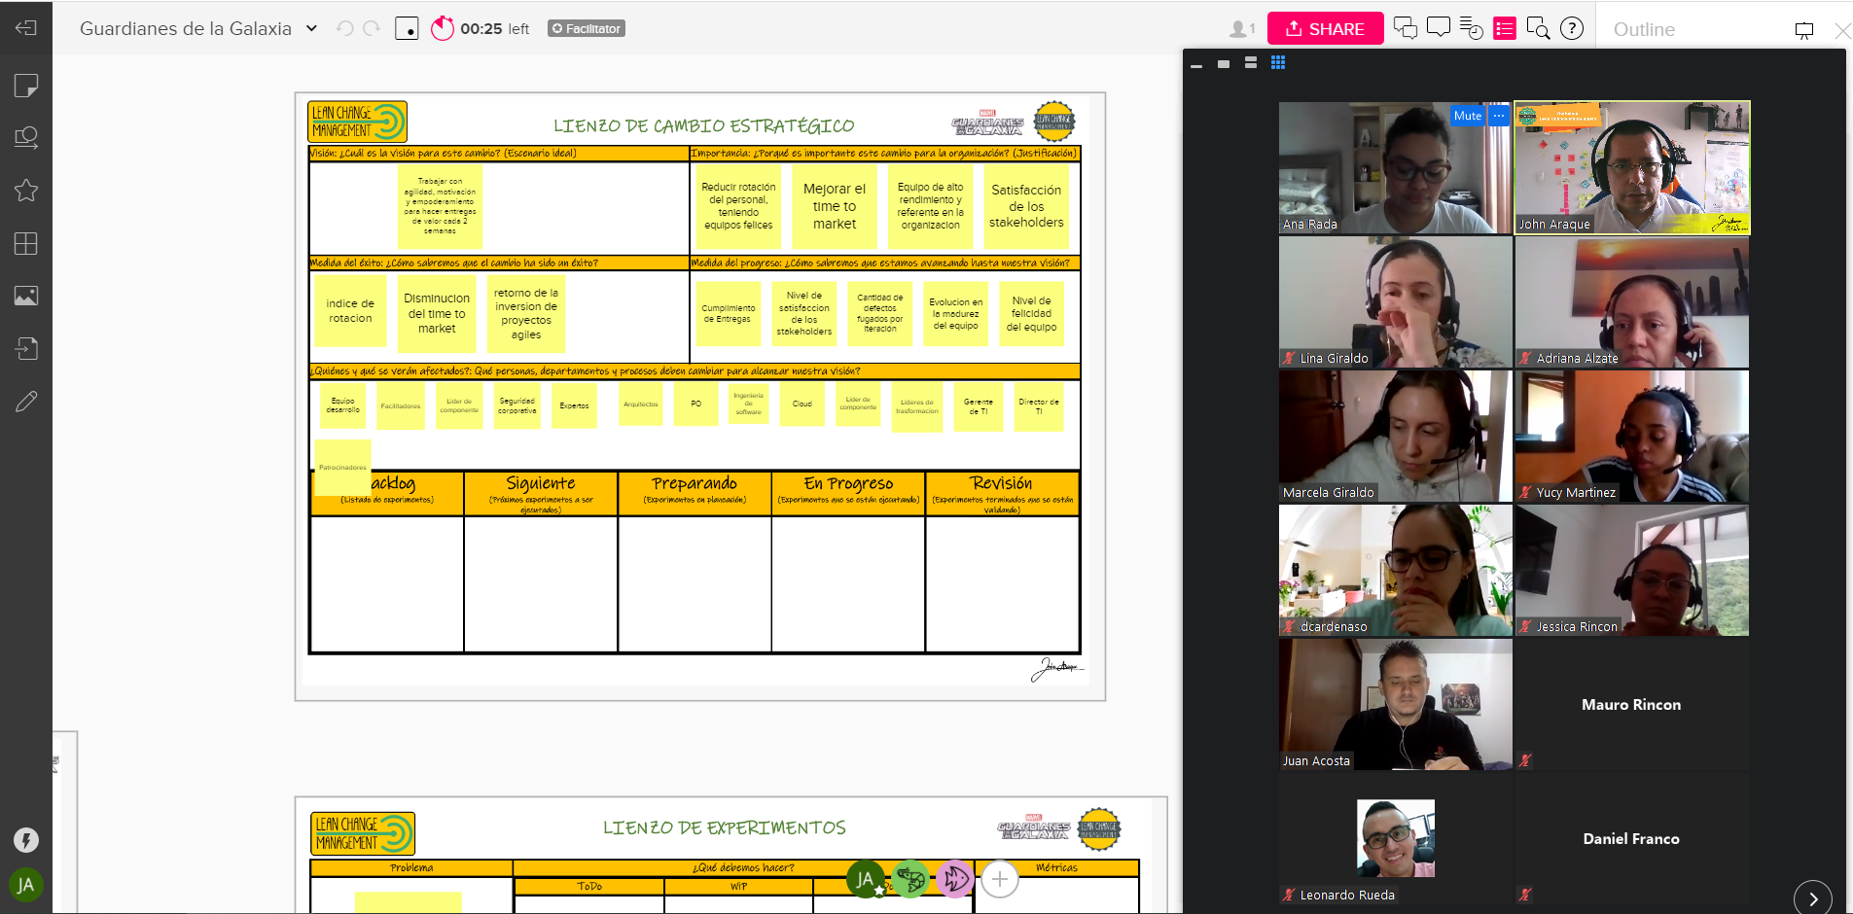View the participants count icon
Image resolution: width=1853 pixels, height=914 pixels.
(1242, 29)
